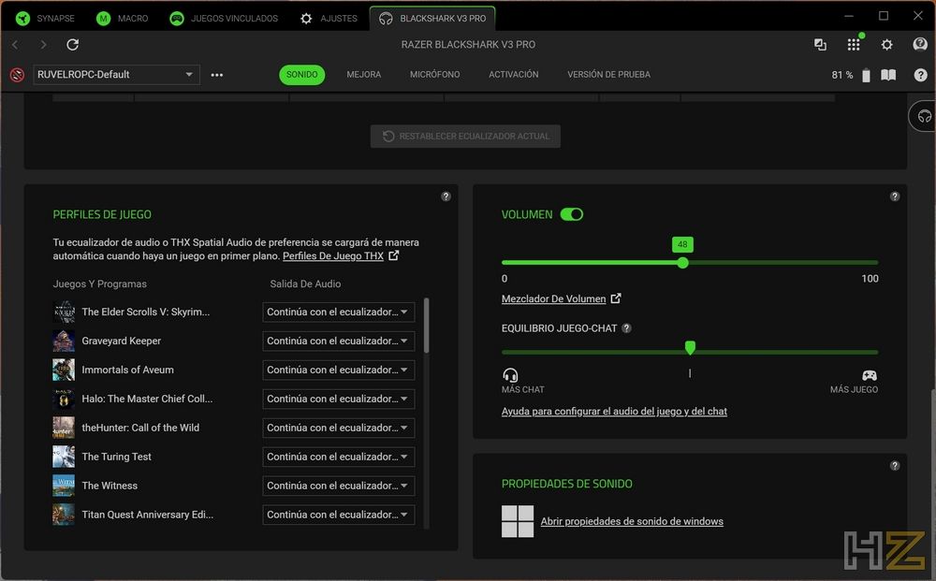Click theHunter Call of the Wild thumbnail

point(64,428)
